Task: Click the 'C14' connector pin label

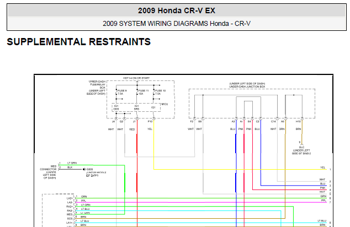Action: [273, 121]
